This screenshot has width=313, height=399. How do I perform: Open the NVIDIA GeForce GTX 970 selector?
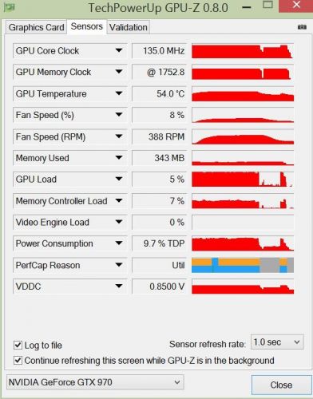(95, 382)
